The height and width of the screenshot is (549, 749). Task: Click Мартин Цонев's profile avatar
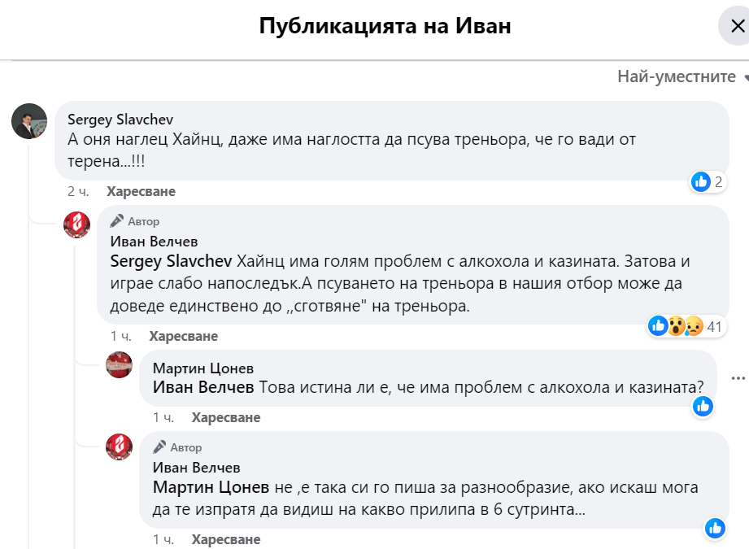120,365
